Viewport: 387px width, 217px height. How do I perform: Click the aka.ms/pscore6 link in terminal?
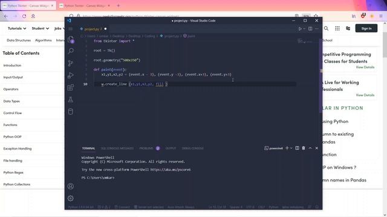pos(171,170)
